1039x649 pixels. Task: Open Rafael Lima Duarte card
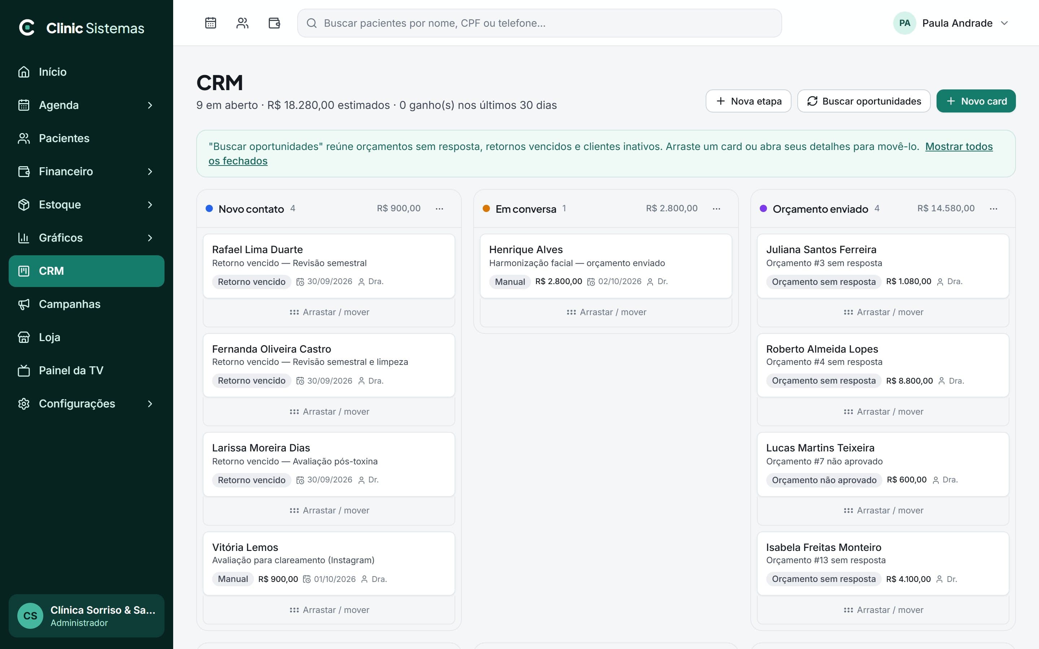pos(329,266)
